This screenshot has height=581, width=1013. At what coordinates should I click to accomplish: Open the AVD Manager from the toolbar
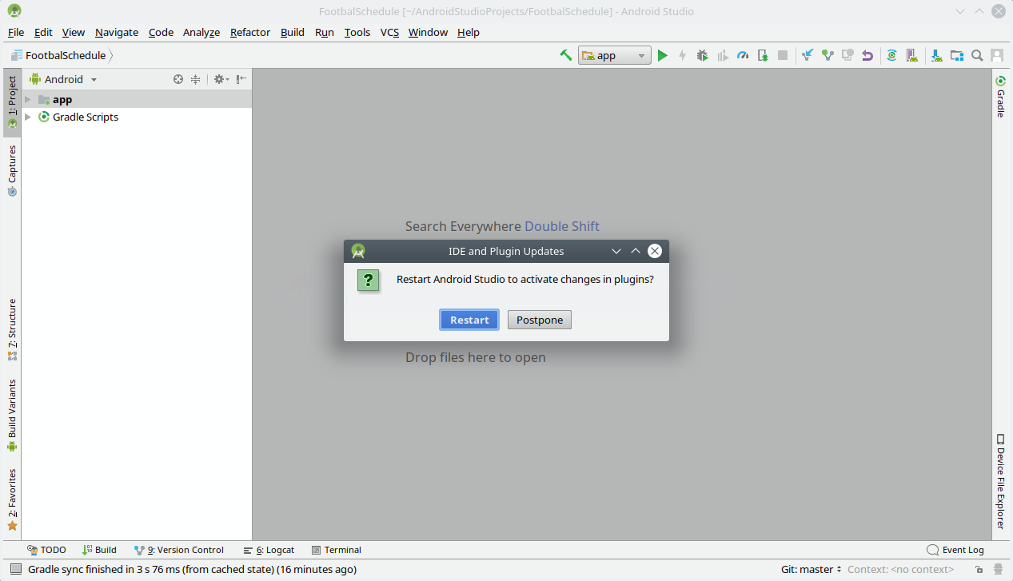pos(910,55)
